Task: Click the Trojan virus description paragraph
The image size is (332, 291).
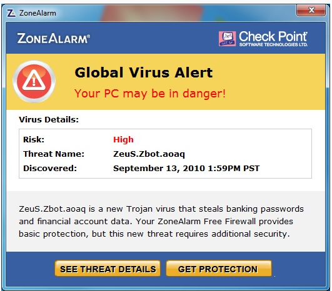Action: click(161, 222)
